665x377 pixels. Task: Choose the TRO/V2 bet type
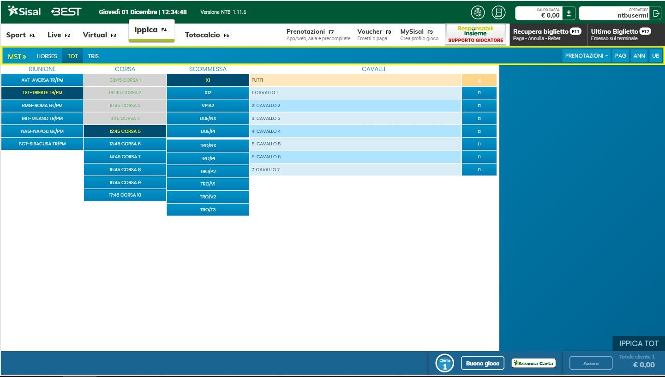coord(208,197)
